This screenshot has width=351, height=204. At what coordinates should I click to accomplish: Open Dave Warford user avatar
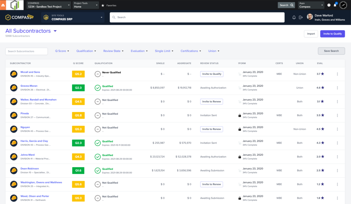click(310, 17)
